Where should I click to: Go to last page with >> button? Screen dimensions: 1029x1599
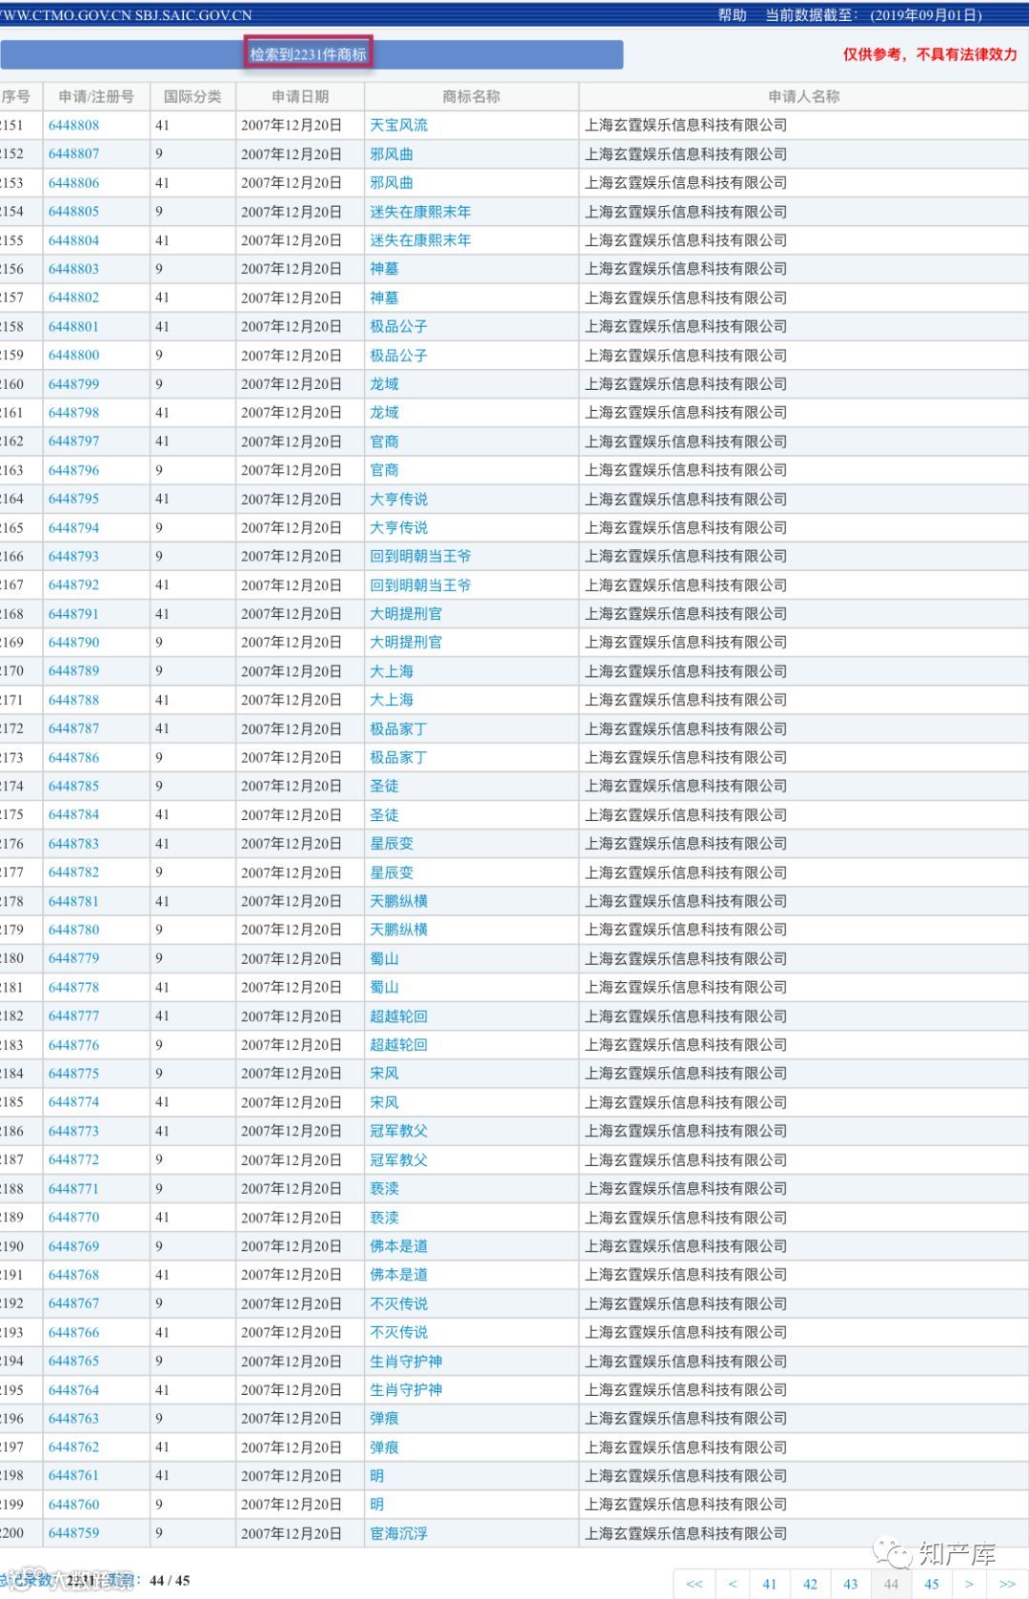coord(1007,1584)
